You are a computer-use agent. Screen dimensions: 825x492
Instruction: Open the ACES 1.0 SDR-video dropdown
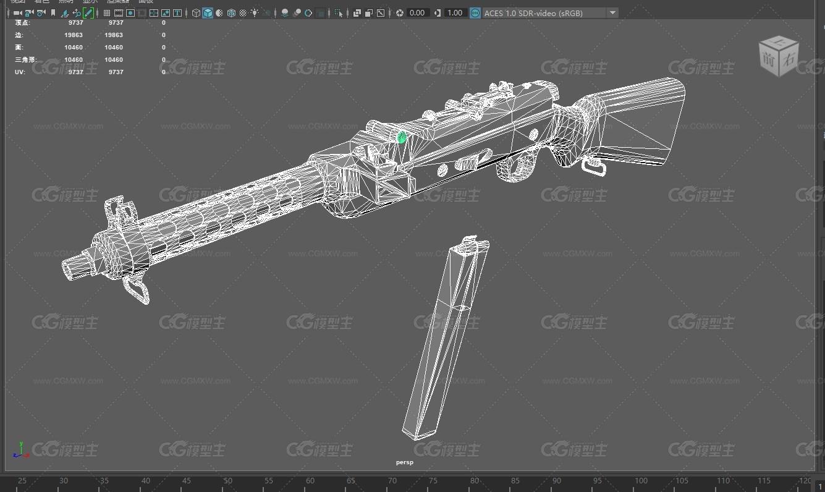pyautogui.click(x=550, y=12)
